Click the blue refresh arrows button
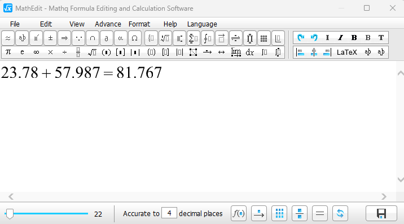The height and width of the screenshot is (224, 404). [x=340, y=213]
